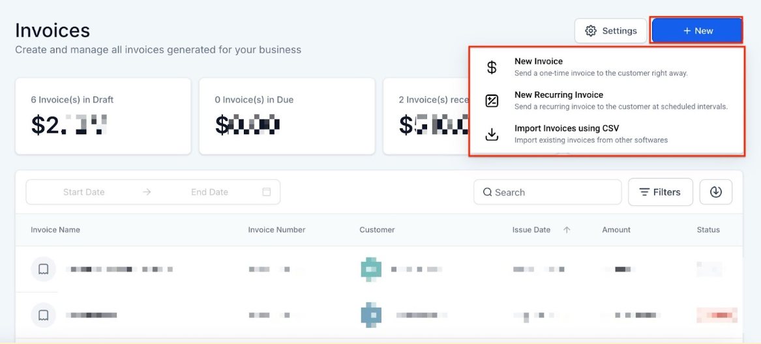Click the first row customer avatar

[371, 269]
